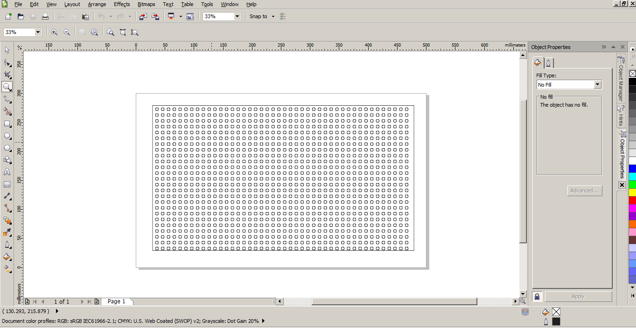Click the Apply button
Screen dimensions: 636x328
(x=578, y=296)
